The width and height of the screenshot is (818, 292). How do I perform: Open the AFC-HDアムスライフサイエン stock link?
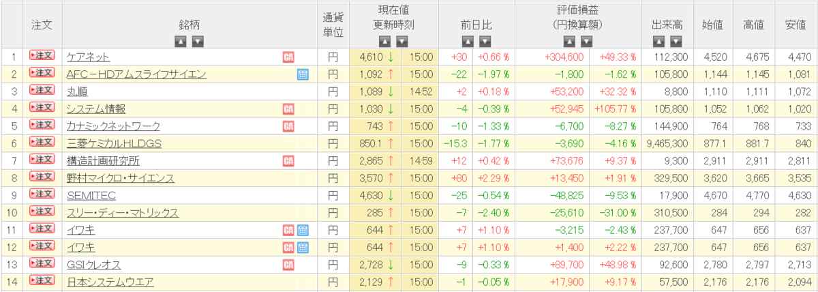136,74
